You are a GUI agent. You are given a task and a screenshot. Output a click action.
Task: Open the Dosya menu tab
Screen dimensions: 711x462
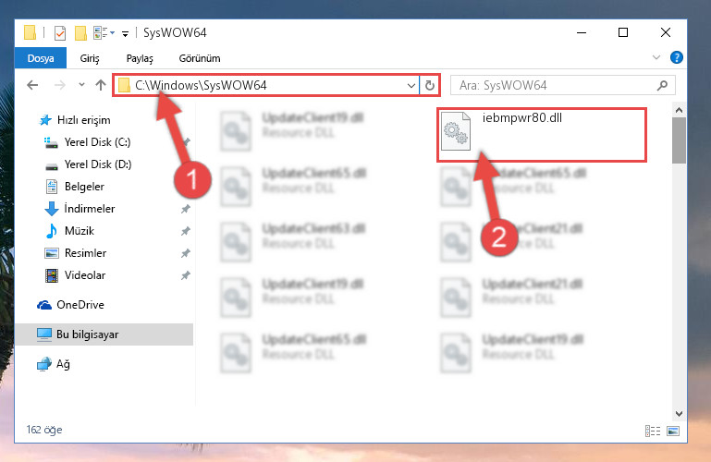click(41, 58)
